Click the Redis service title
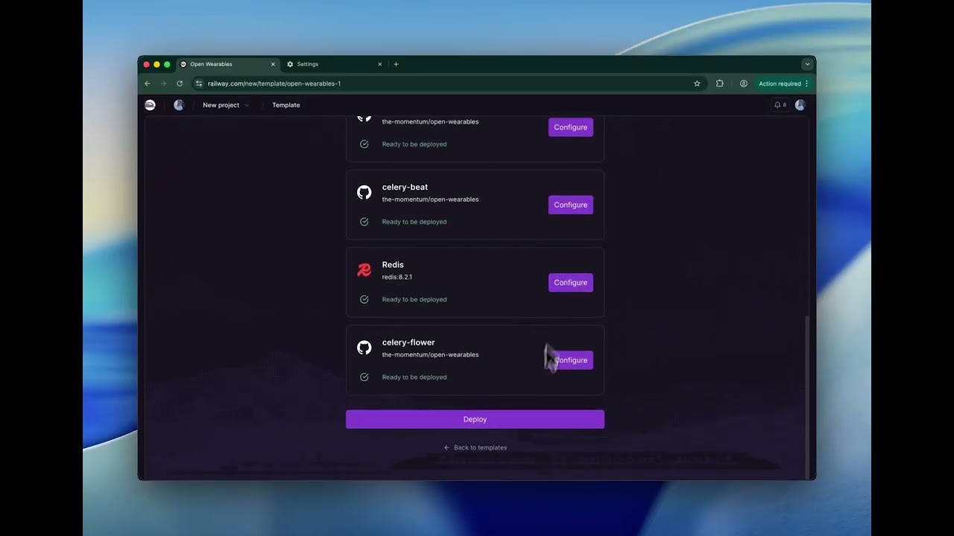This screenshot has height=536, width=954. (x=393, y=264)
